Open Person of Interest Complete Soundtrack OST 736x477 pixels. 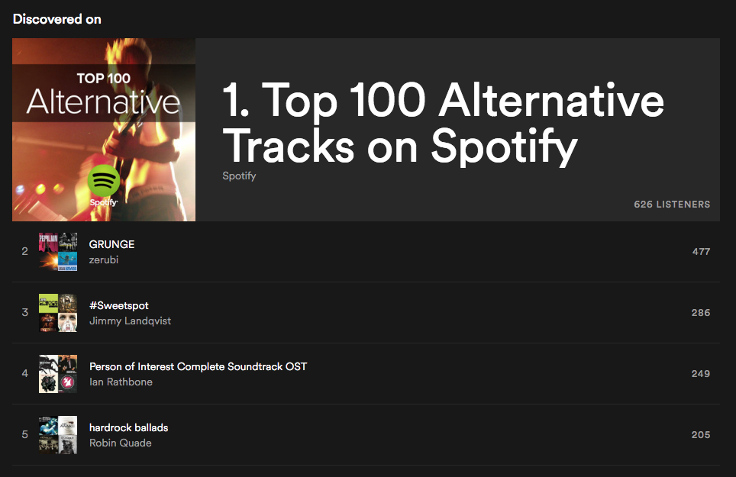point(198,366)
